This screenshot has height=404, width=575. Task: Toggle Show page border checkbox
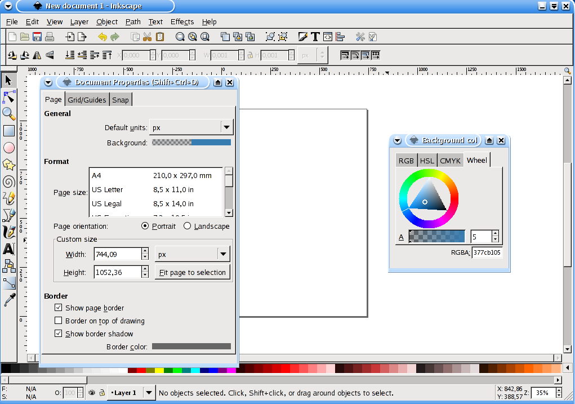pos(58,308)
